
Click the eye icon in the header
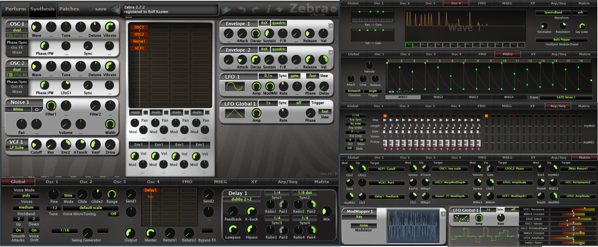click(280, 10)
